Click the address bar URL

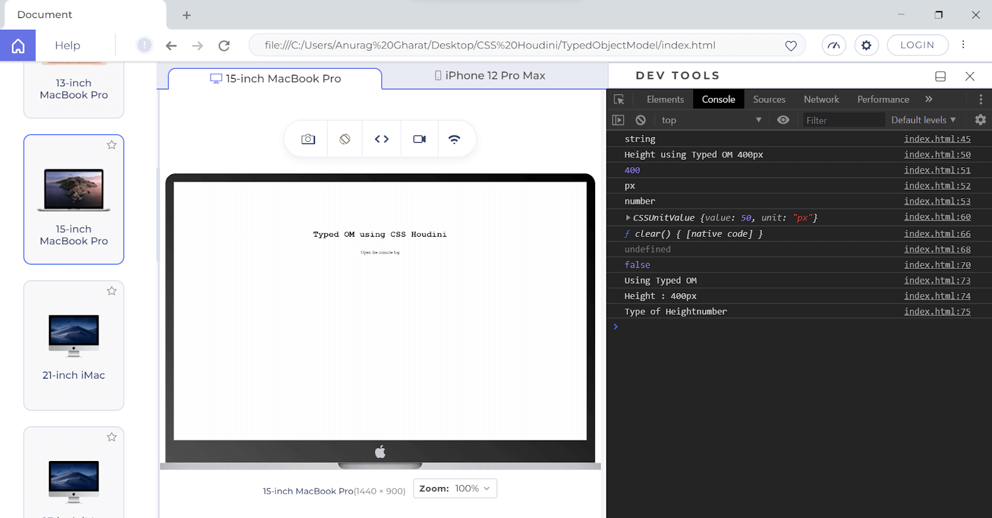point(490,45)
